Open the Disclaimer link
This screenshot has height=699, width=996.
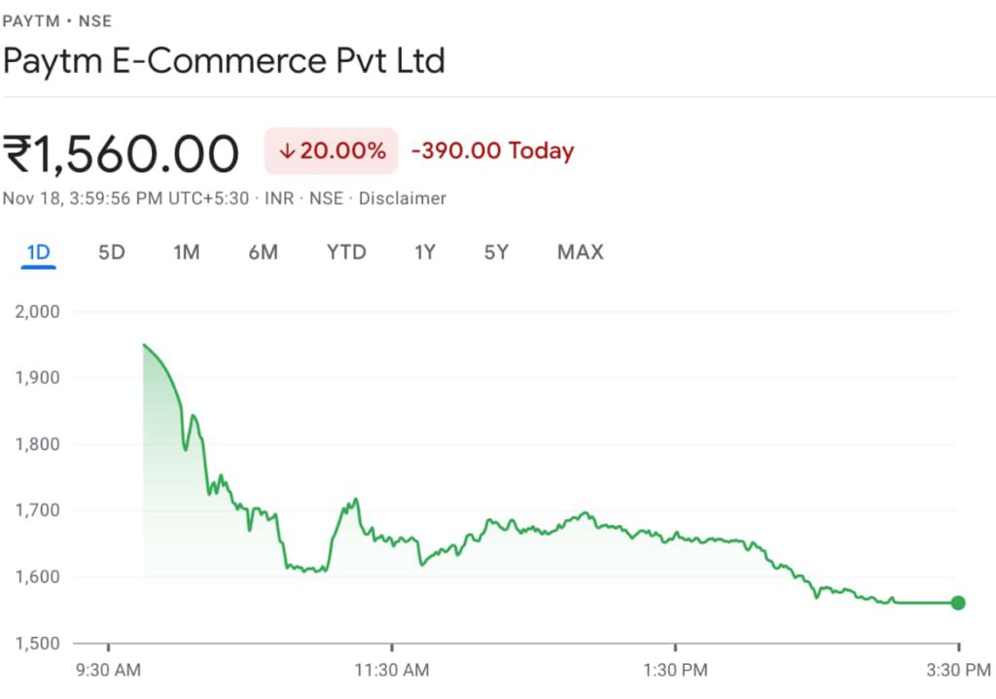(x=402, y=198)
